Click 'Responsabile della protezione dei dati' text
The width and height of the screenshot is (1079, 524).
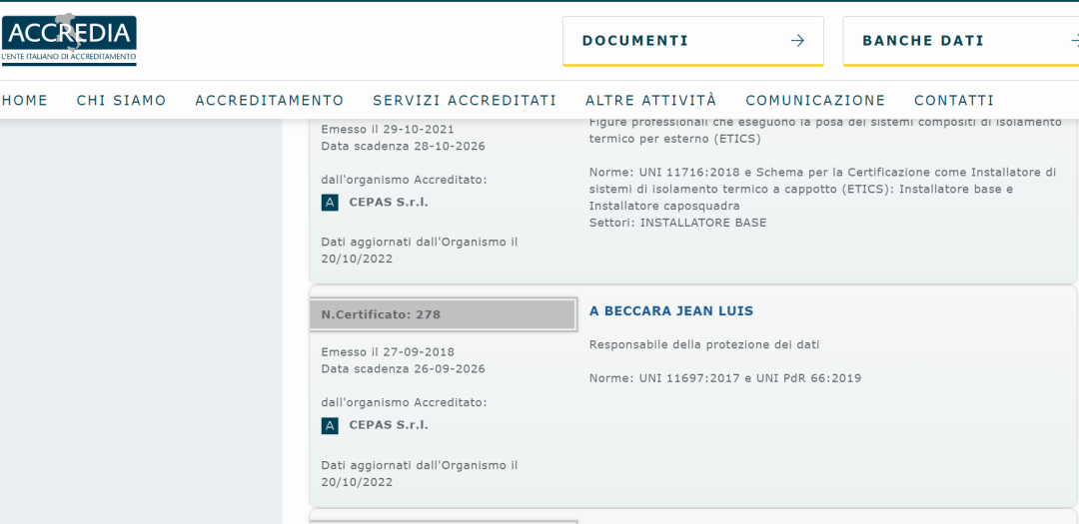(704, 344)
